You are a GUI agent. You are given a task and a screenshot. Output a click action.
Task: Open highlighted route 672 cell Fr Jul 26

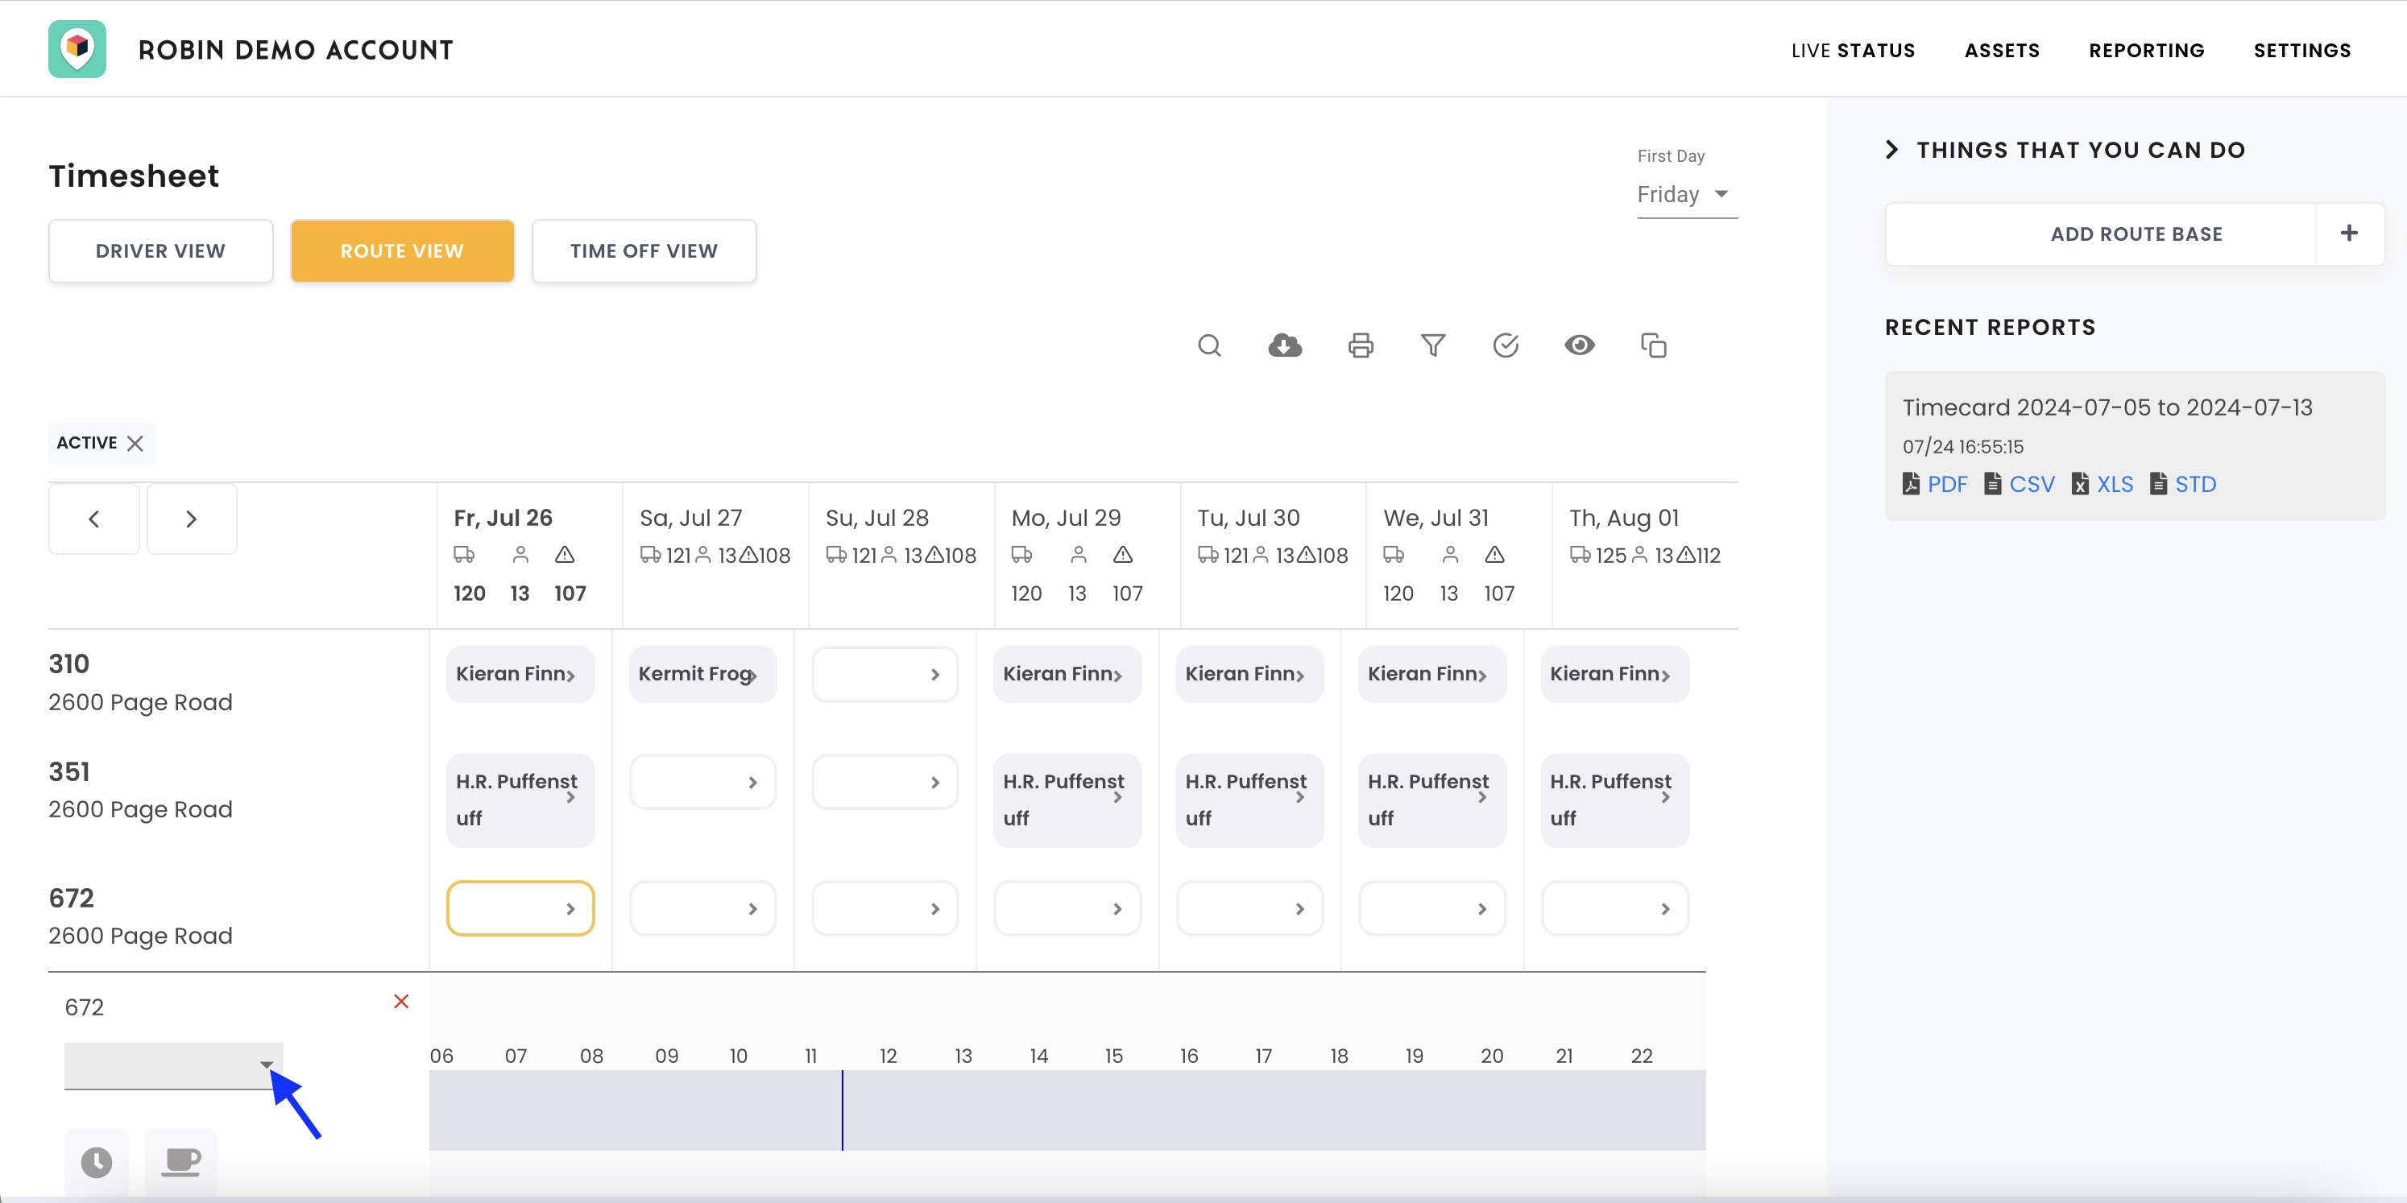520,907
